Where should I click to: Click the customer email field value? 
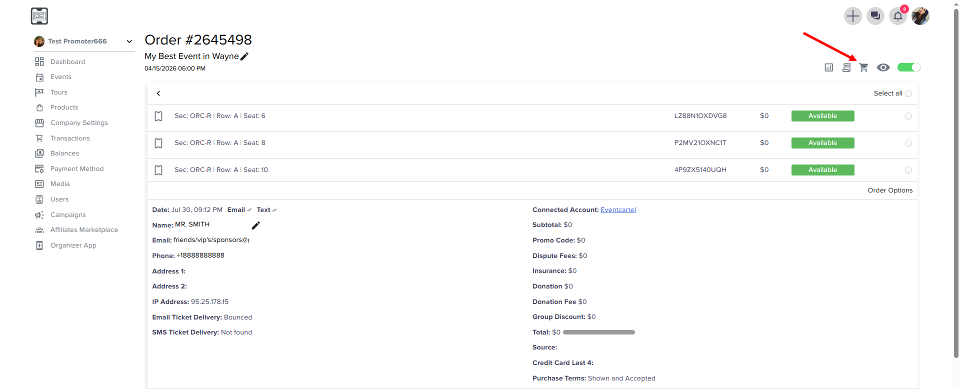pyautogui.click(x=211, y=240)
